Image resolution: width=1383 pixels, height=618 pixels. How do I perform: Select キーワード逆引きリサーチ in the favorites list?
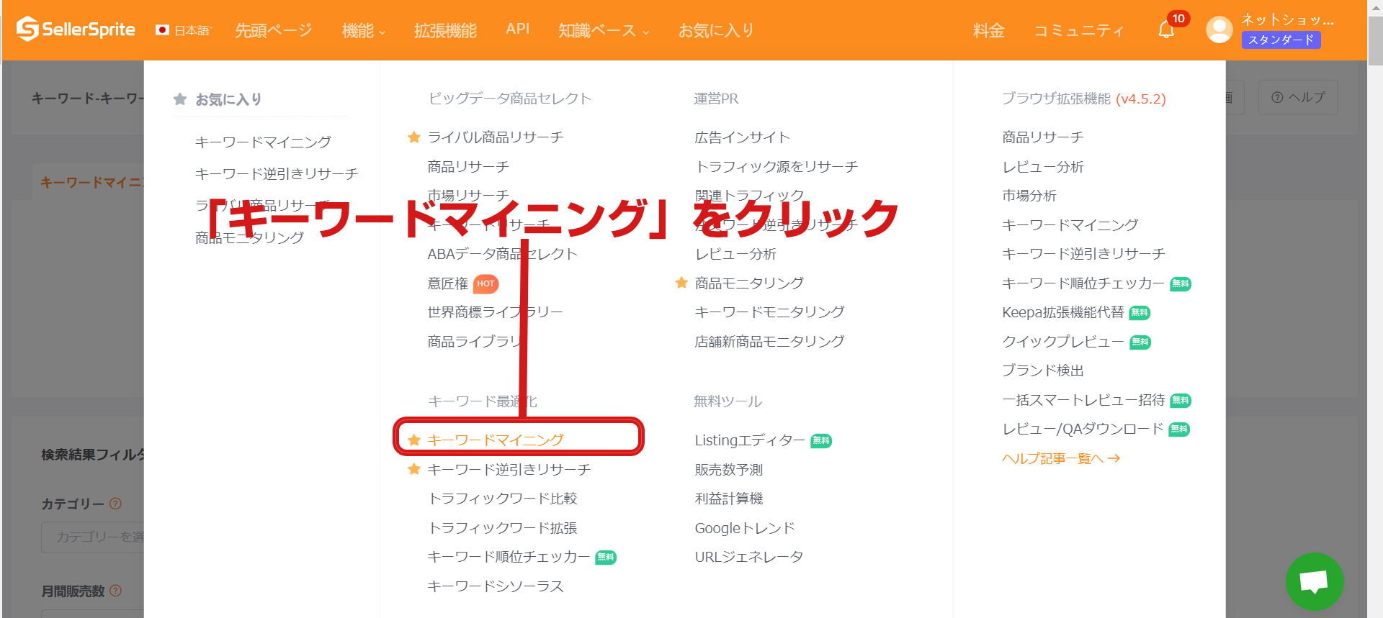pos(277,173)
